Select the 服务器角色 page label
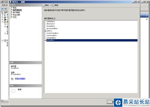Screen dimensions: 150x107 coord(17,10)
